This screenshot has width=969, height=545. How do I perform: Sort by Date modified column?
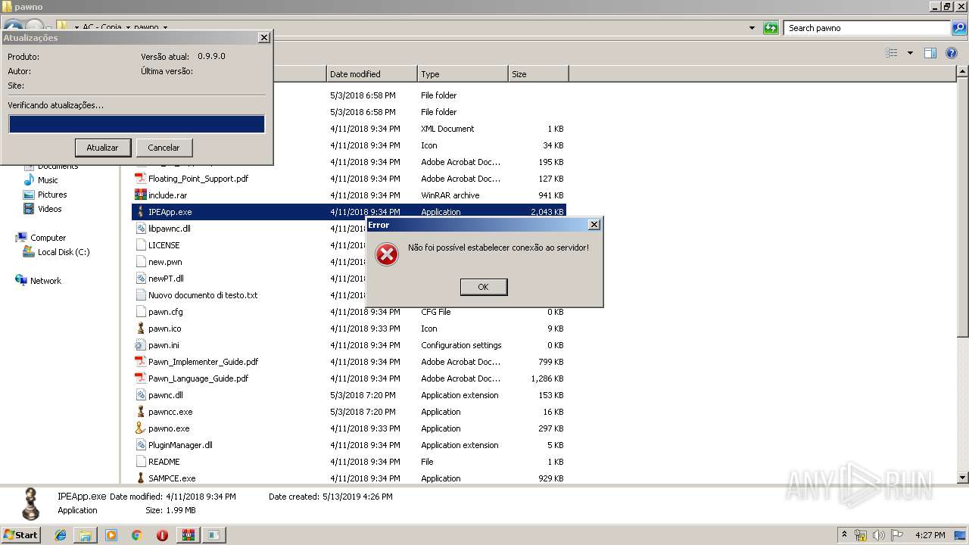[372, 74]
